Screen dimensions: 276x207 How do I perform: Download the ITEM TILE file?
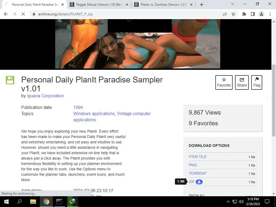(198, 157)
